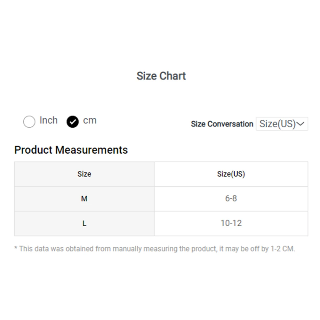Click the checkmark inside the cm option
The image size is (320, 320).
(73, 122)
